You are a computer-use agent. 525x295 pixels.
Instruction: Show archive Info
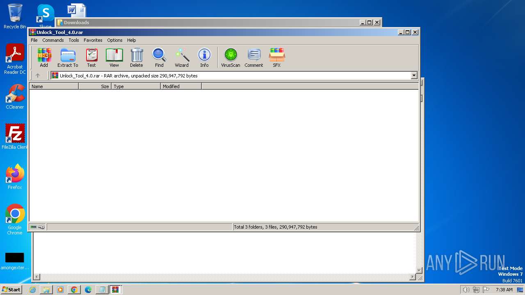coord(204,57)
